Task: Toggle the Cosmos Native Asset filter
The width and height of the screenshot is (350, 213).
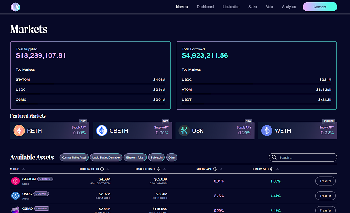Action: point(74,158)
